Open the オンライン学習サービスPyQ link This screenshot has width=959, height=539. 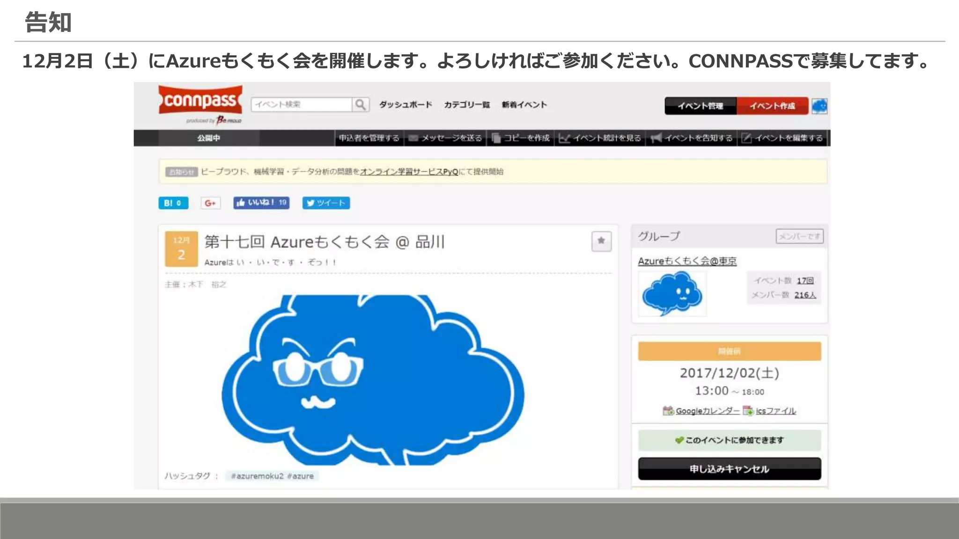coord(409,172)
